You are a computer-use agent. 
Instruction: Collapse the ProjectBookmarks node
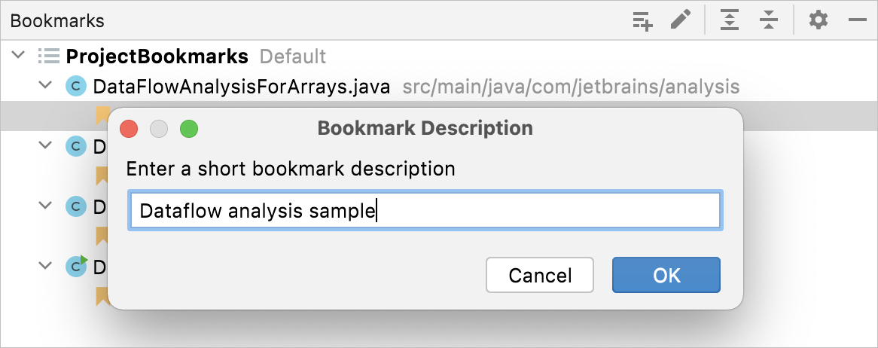coord(20,56)
